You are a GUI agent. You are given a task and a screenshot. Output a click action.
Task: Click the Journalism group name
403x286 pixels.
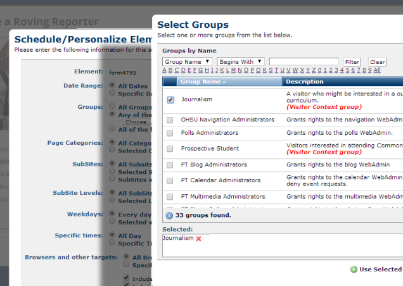coord(196,99)
